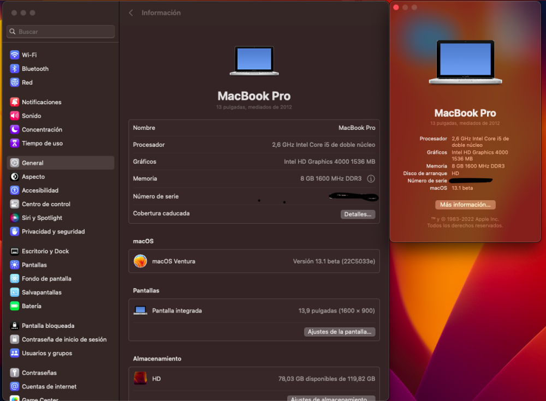Click the HD disk icon under Almacenamiento
This screenshot has height=401, width=546.
140,379
